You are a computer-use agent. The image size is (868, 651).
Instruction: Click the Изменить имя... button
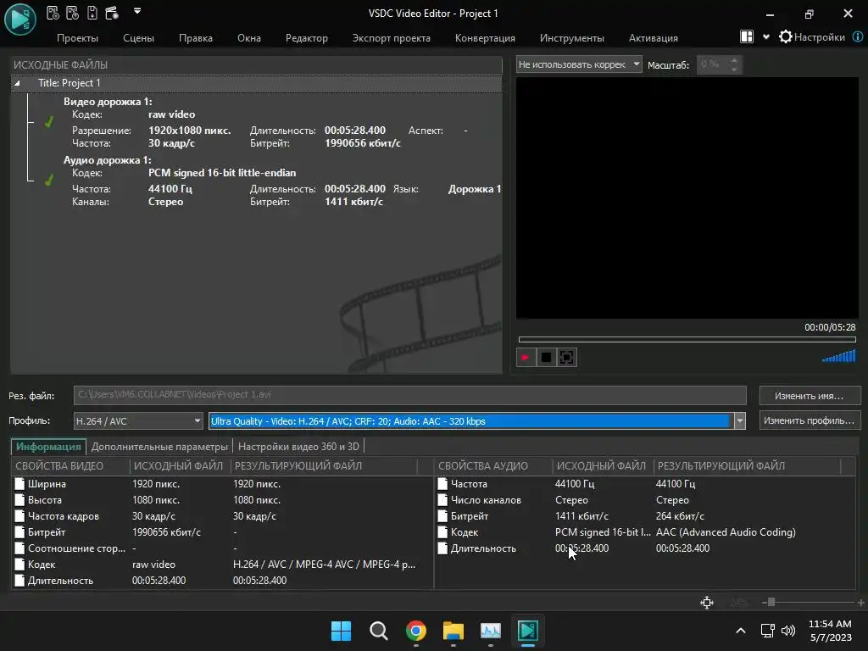tap(810, 396)
